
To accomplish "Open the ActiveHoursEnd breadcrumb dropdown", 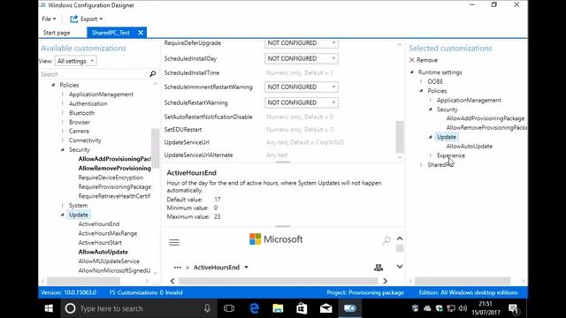I will (246, 267).
